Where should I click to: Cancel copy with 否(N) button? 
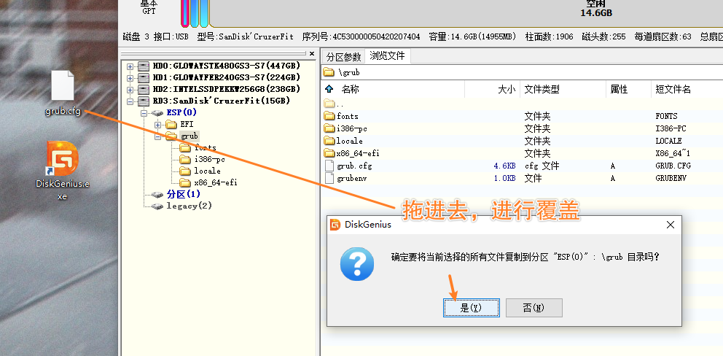[534, 308]
